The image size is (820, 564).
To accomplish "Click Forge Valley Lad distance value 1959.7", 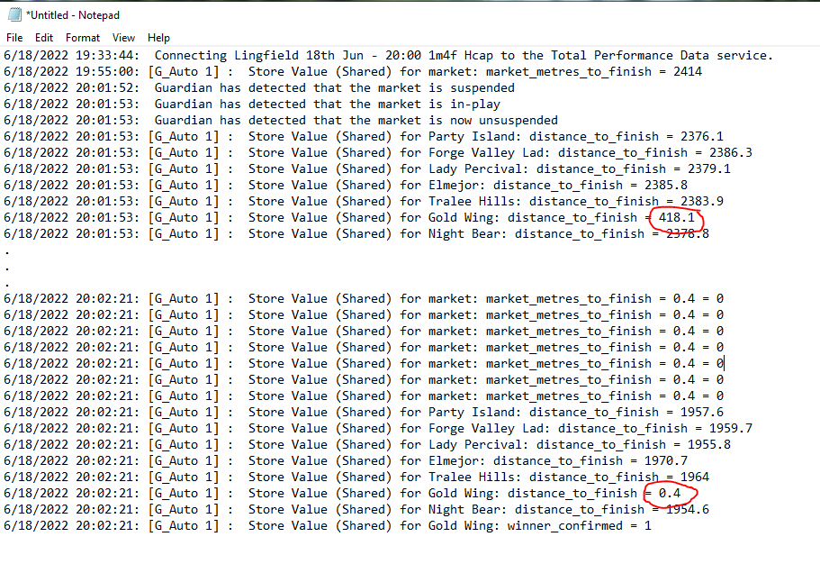I will (731, 428).
